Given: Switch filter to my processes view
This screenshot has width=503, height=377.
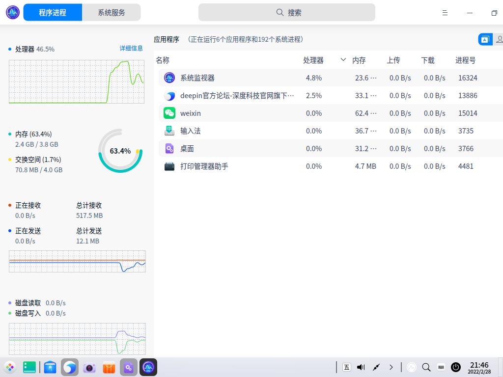Looking at the screenshot, I should (x=499, y=40).
